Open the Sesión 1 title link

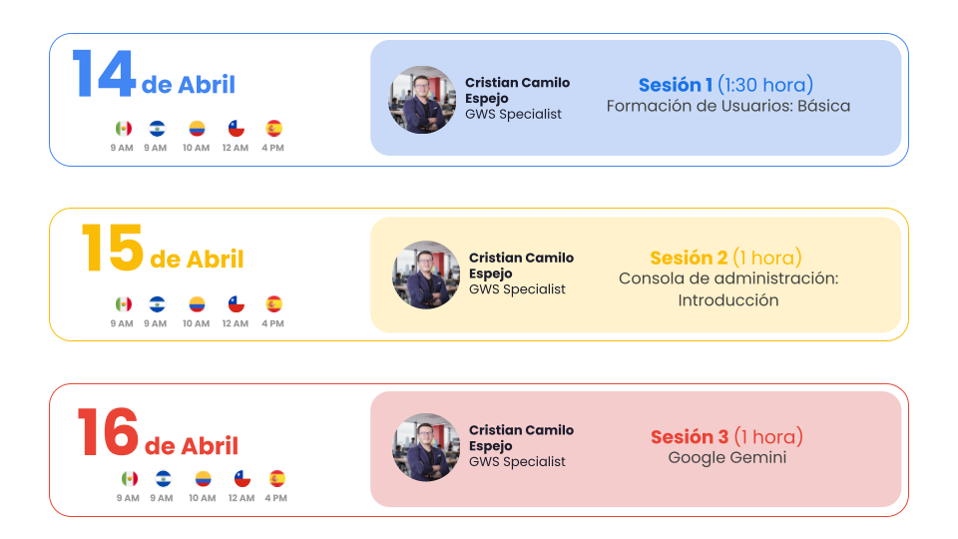click(725, 85)
